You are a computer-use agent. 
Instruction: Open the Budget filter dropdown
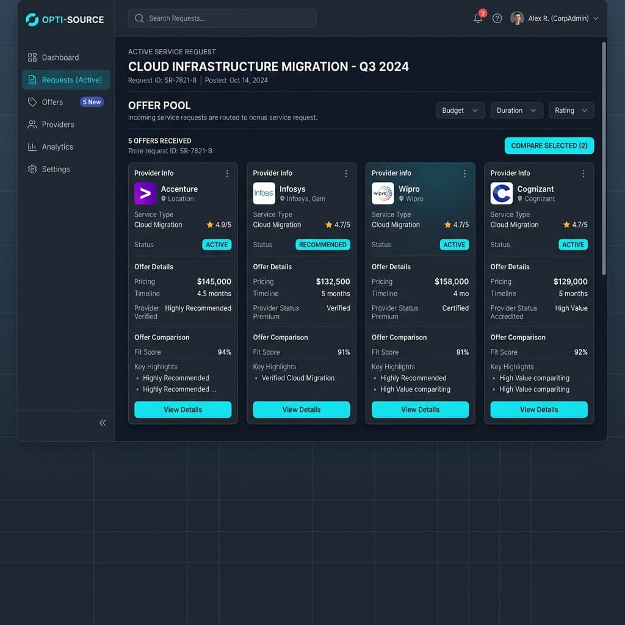460,110
